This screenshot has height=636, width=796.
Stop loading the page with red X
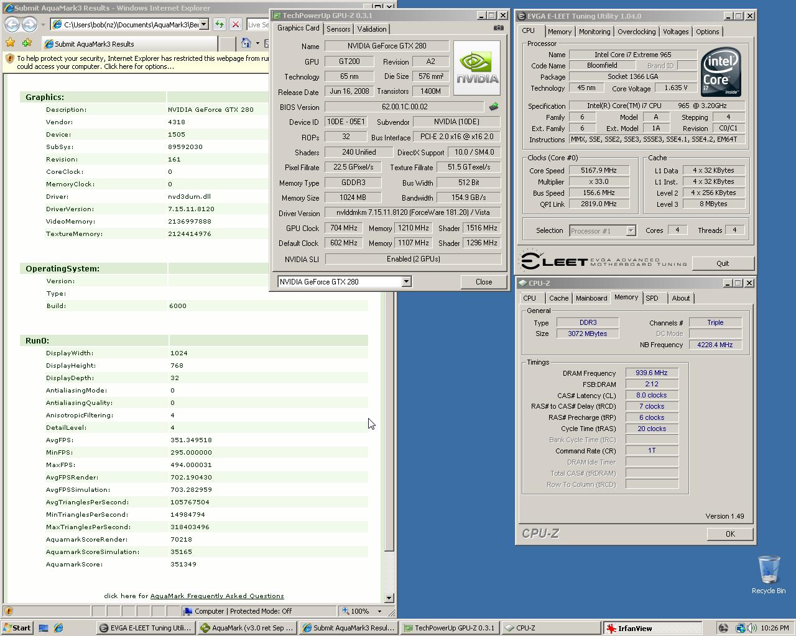coord(235,24)
